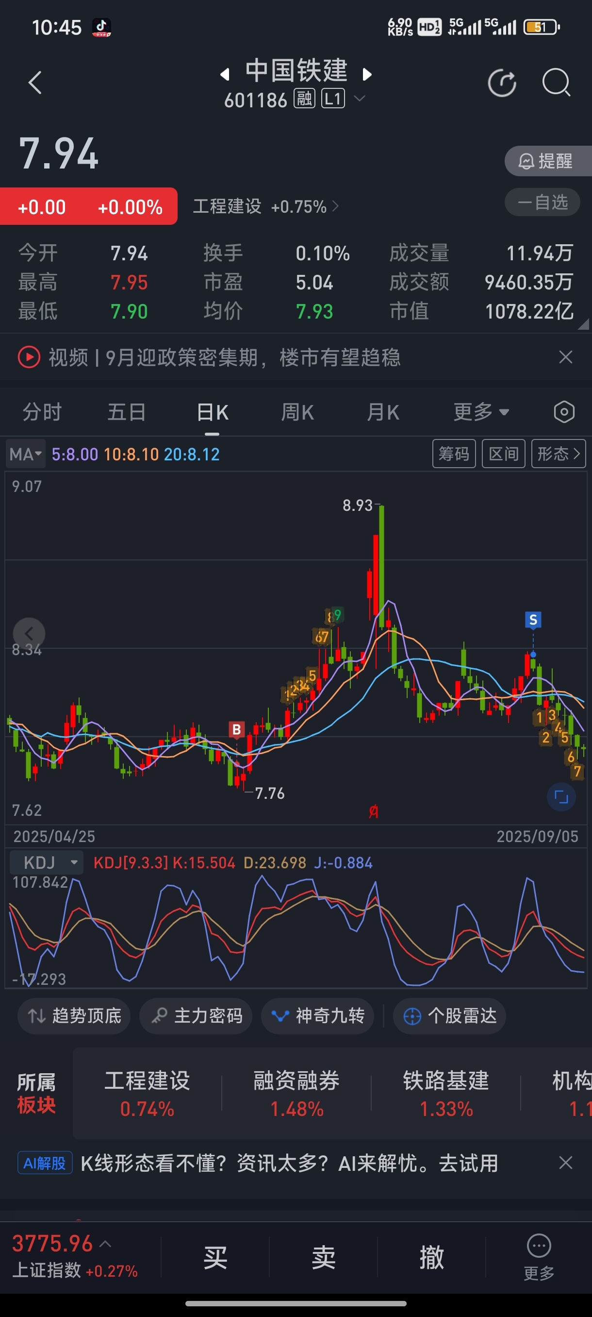Expand stock code 601186 dropdown chevron
592x1317 pixels.
click(360, 98)
